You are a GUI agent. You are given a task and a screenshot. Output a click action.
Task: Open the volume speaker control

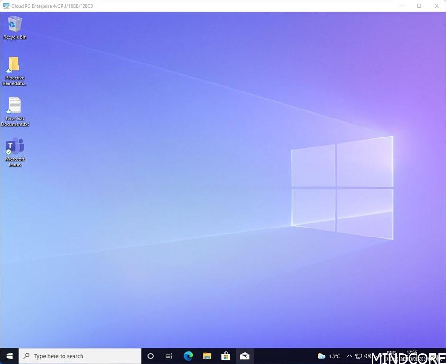tap(368, 356)
